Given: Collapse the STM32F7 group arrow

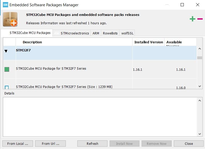Looking at the screenshot, I should pos(6,51).
